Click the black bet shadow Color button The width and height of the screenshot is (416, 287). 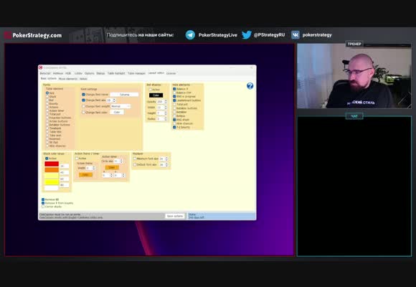pos(156,95)
